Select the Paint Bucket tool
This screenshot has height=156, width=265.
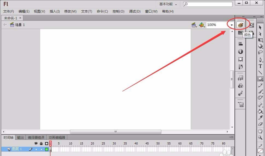260,111
